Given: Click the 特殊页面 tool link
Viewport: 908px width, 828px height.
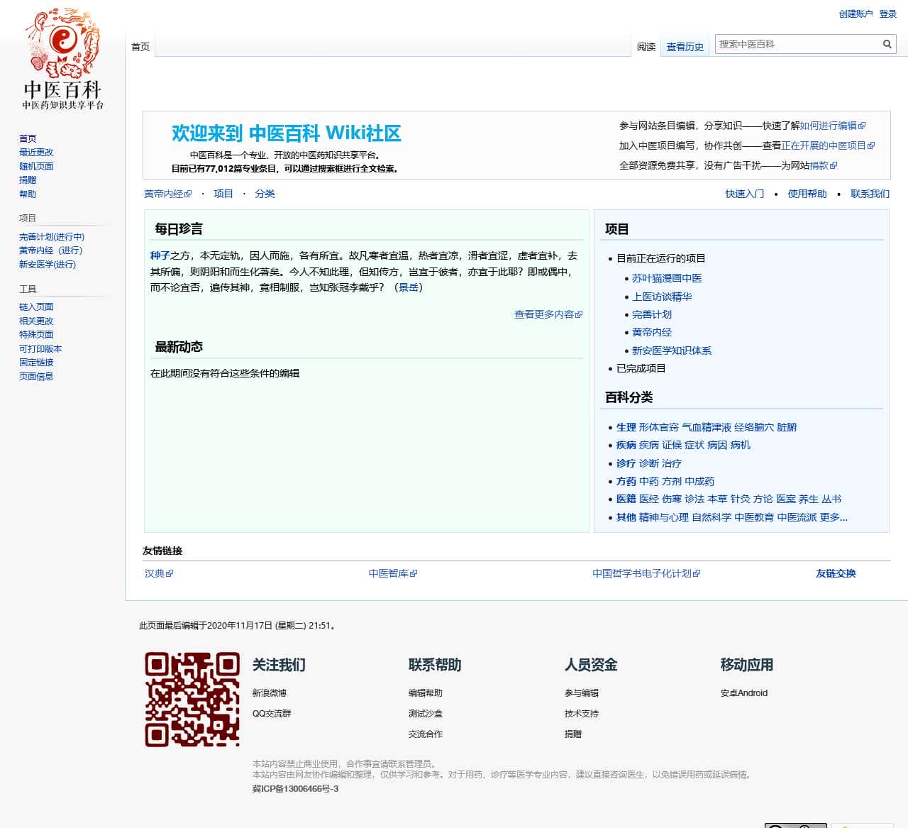Looking at the screenshot, I should (36, 335).
